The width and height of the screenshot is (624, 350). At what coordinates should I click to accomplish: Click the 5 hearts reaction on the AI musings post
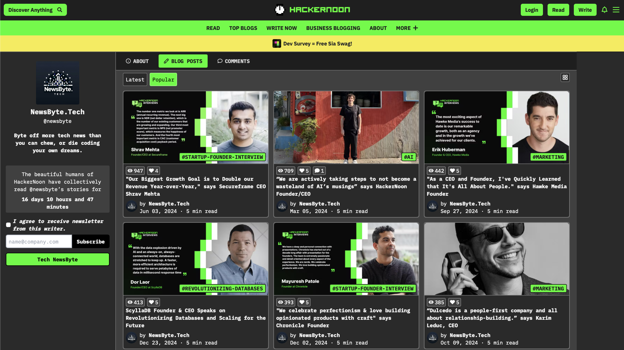coord(304,171)
